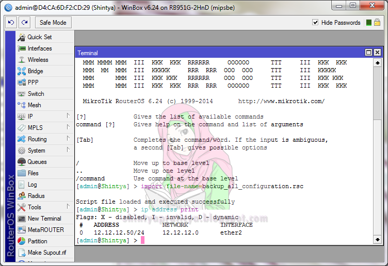This screenshot has width=388, height=266.
Task: Click 'Script file loaded and executed successfully'
Action: pyautogui.click(x=155, y=202)
